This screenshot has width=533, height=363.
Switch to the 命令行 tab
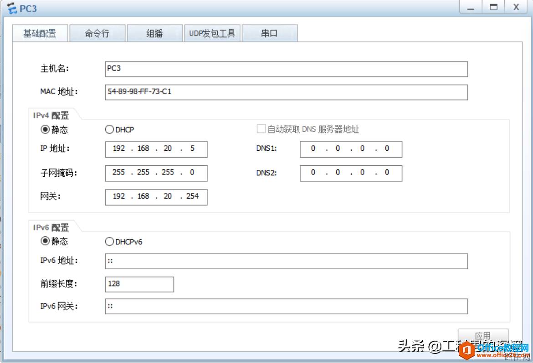pyautogui.click(x=97, y=33)
